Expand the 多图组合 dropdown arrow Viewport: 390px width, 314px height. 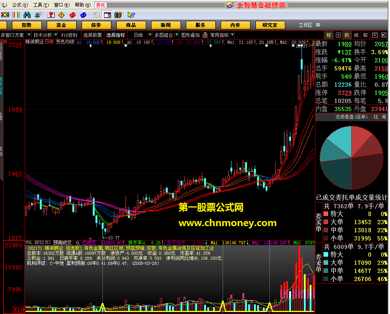(177, 35)
